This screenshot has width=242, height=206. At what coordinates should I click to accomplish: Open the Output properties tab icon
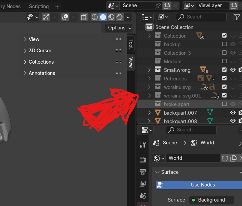click(143, 171)
